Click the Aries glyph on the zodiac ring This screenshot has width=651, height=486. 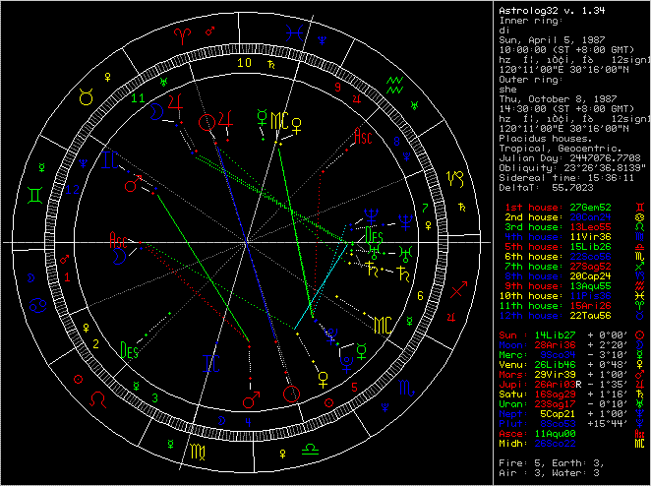click(x=184, y=33)
